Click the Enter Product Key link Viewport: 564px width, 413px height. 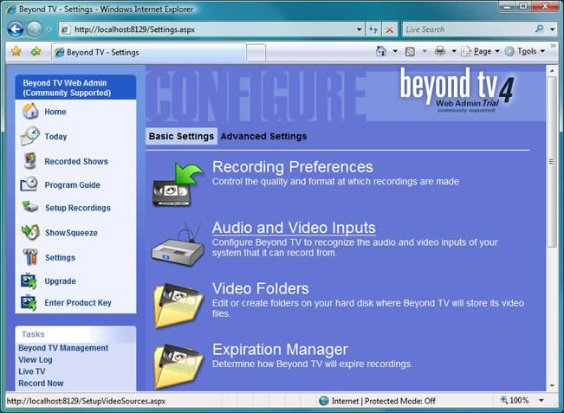pos(78,303)
